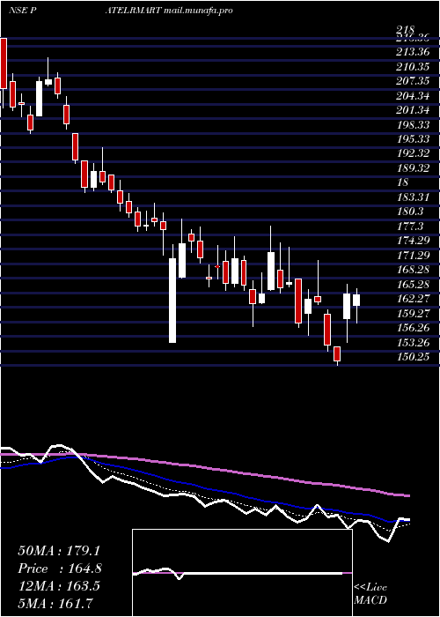Screen dimensions: 440x617
Task: Choose the 165.28 price label
Action: 413,285
